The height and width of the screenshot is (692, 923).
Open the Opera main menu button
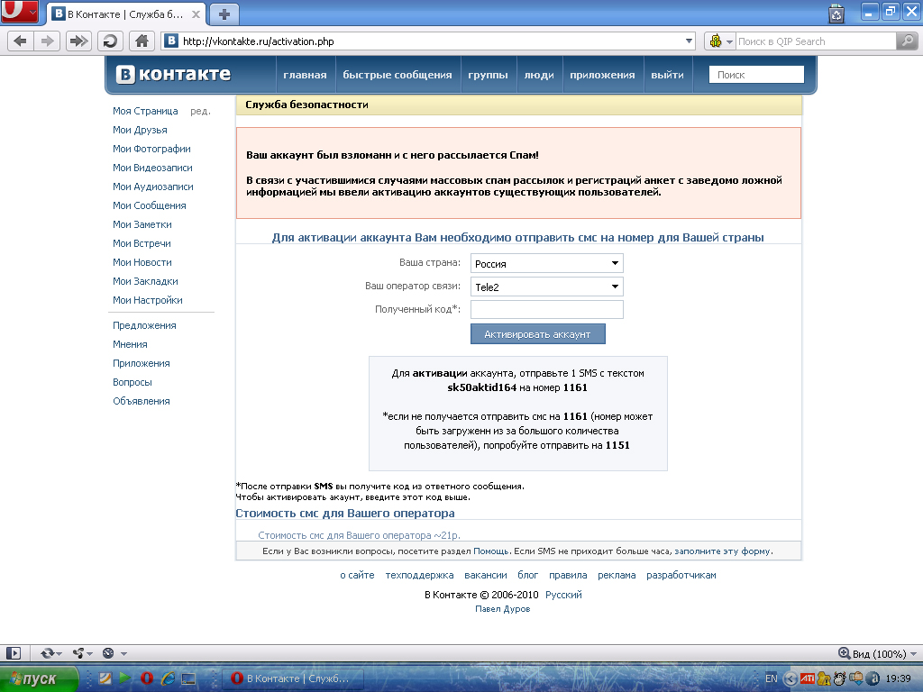pos(20,11)
